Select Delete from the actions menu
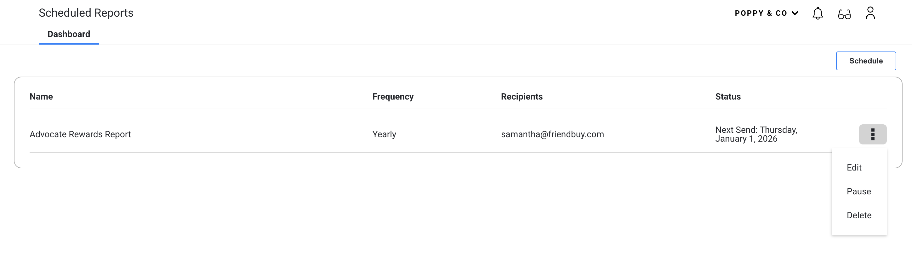The height and width of the screenshot is (260, 912). tap(859, 215)
